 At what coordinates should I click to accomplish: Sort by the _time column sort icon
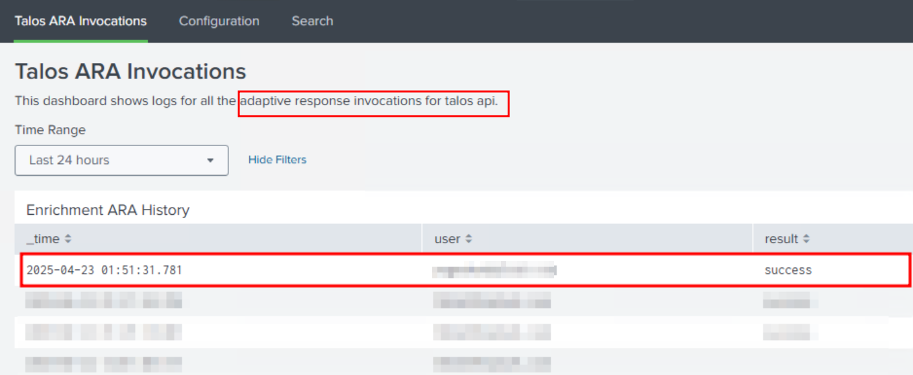point(68,239)
